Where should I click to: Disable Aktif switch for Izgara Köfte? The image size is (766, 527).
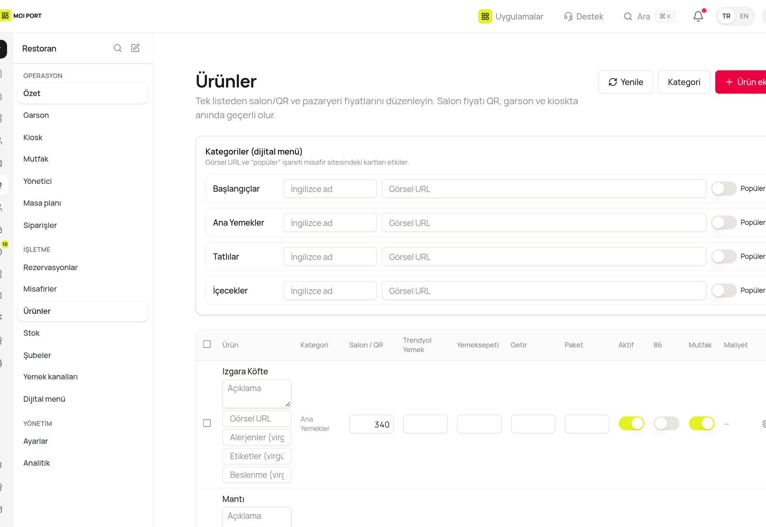point(631,424)
